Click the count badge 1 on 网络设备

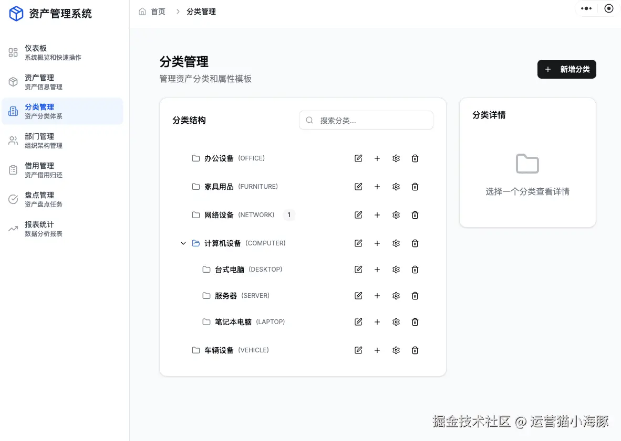pyautogui.click(x=289, y=215)
